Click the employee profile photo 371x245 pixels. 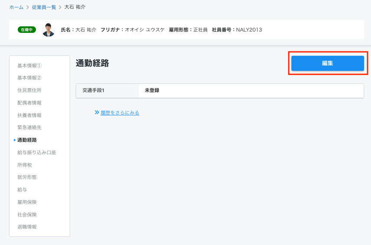click(48, 30)
